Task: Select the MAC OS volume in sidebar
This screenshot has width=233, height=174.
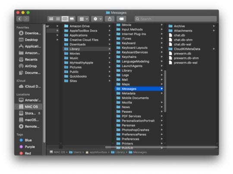Action: click(28, 107)
